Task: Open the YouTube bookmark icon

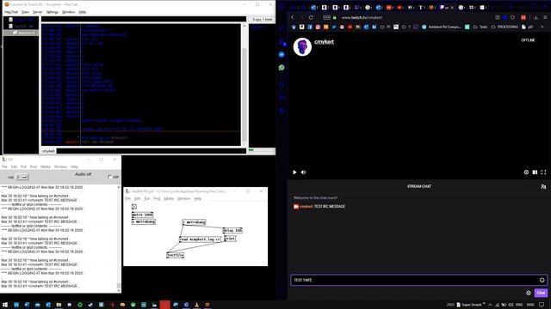Action: coord(350,27)
